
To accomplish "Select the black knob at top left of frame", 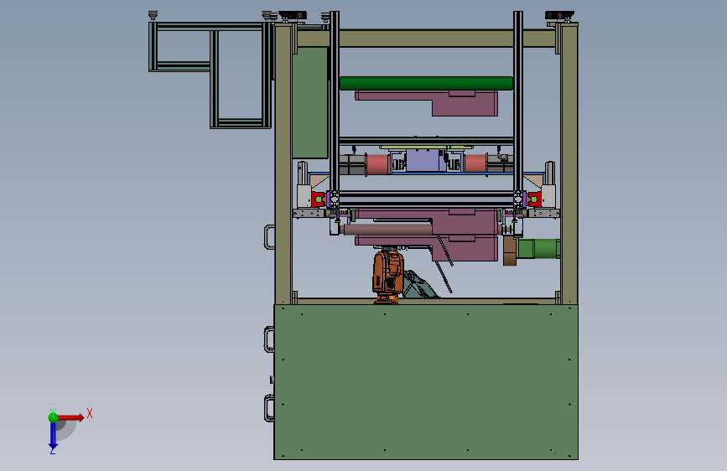I will click(x=292, y=16).
